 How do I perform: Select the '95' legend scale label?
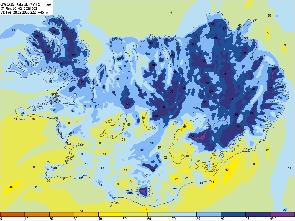click(x=247, y=219)
